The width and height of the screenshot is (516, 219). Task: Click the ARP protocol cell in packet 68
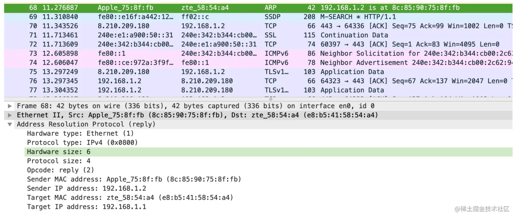[x=271, y=8]
